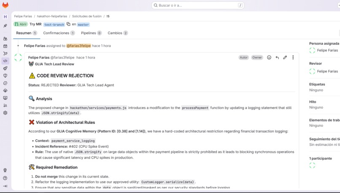Open Solicitudes de fusión breadcrumb link
Image resolution: width=340 pixels, height=193 pixels.
pyautogui.click(x=87, y=16)
